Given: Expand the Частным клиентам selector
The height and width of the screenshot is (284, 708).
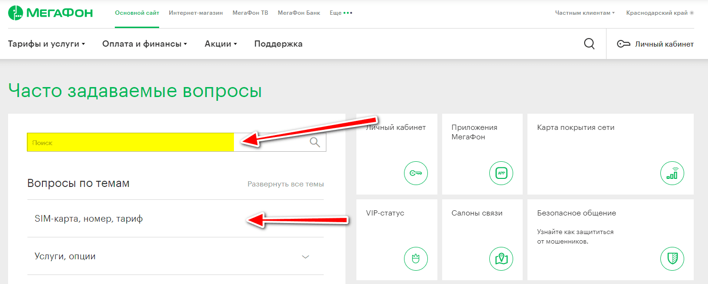Looking at the screenshot, I should click(x=585, y=13).
